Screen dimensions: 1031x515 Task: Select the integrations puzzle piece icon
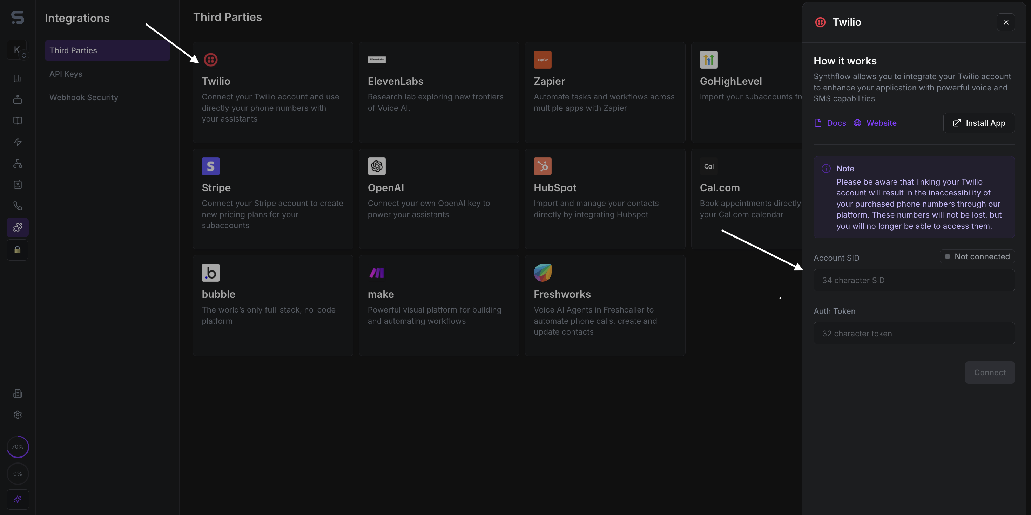(18, 227)
